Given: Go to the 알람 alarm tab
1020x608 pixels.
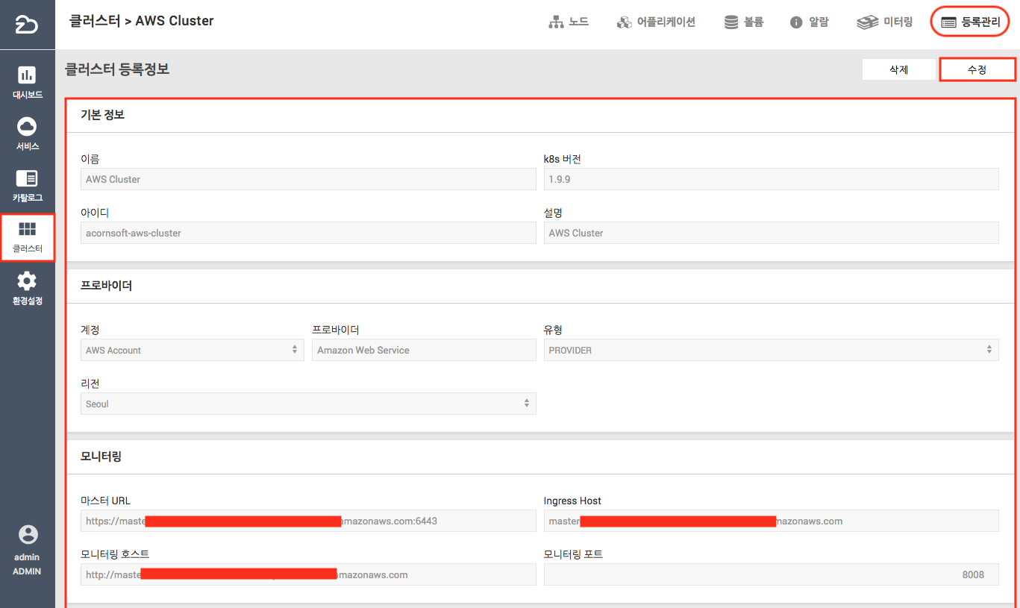Looking at the screenshot, I should pyautogui.click(x=809, y=22).
